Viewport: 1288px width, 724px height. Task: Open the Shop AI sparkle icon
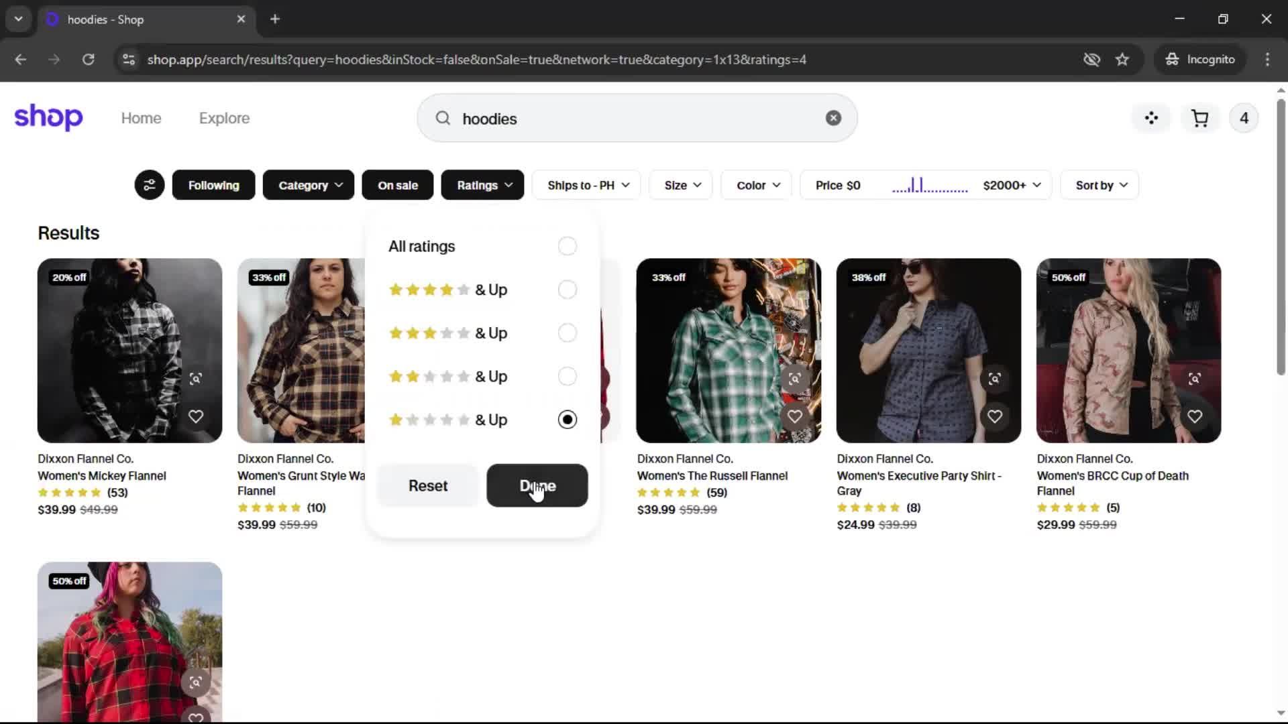(x=1151, y=118)
